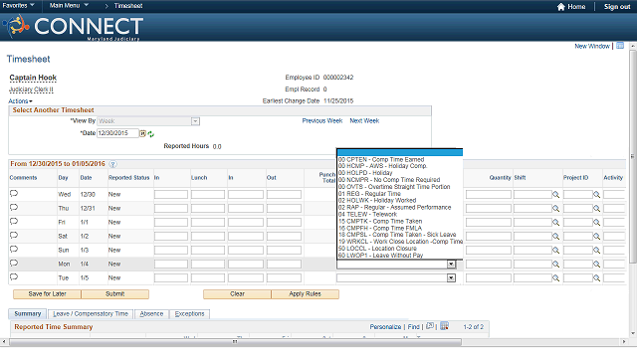Select 04 TELEW - Telework option
This screenshot has width=637, height=358.
367,215
